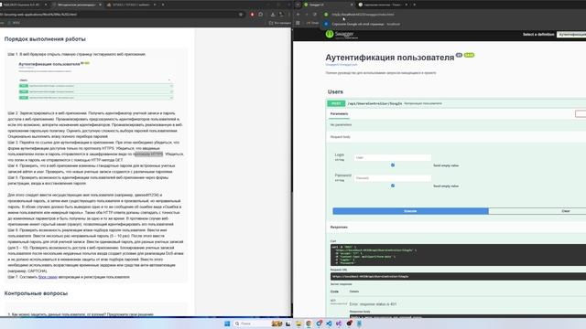Viewport: 586px width, 329px height.
Task: Select the second tab in right browser
Action: [x=383, y=5]
